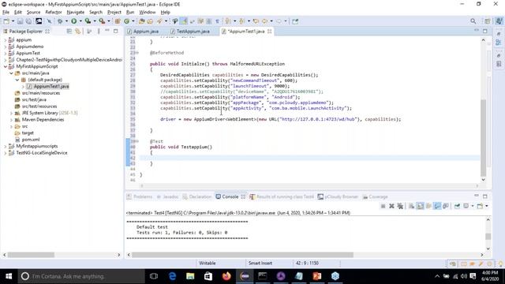
Task: Switch to the TestAppium.java editor tab
Action: (190, 32)
